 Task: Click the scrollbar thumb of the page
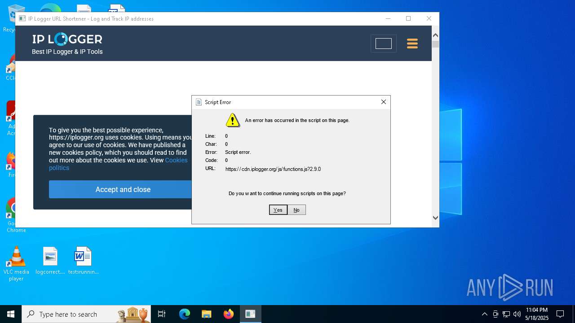click(x=435, y=44)
